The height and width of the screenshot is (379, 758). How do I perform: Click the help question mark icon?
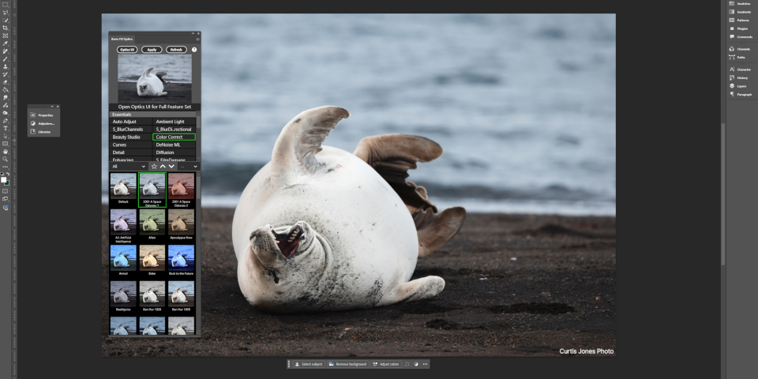pos(194,50)
